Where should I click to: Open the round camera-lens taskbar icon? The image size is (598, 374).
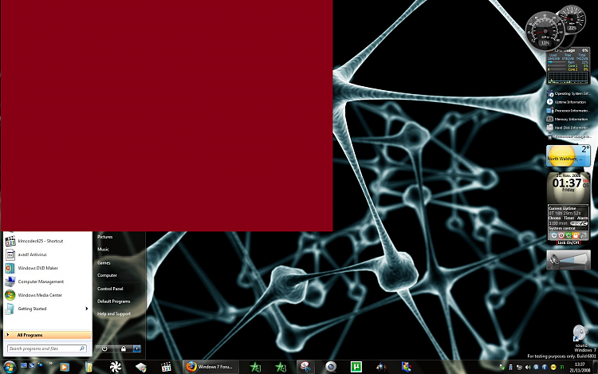(x=331, y=367)
